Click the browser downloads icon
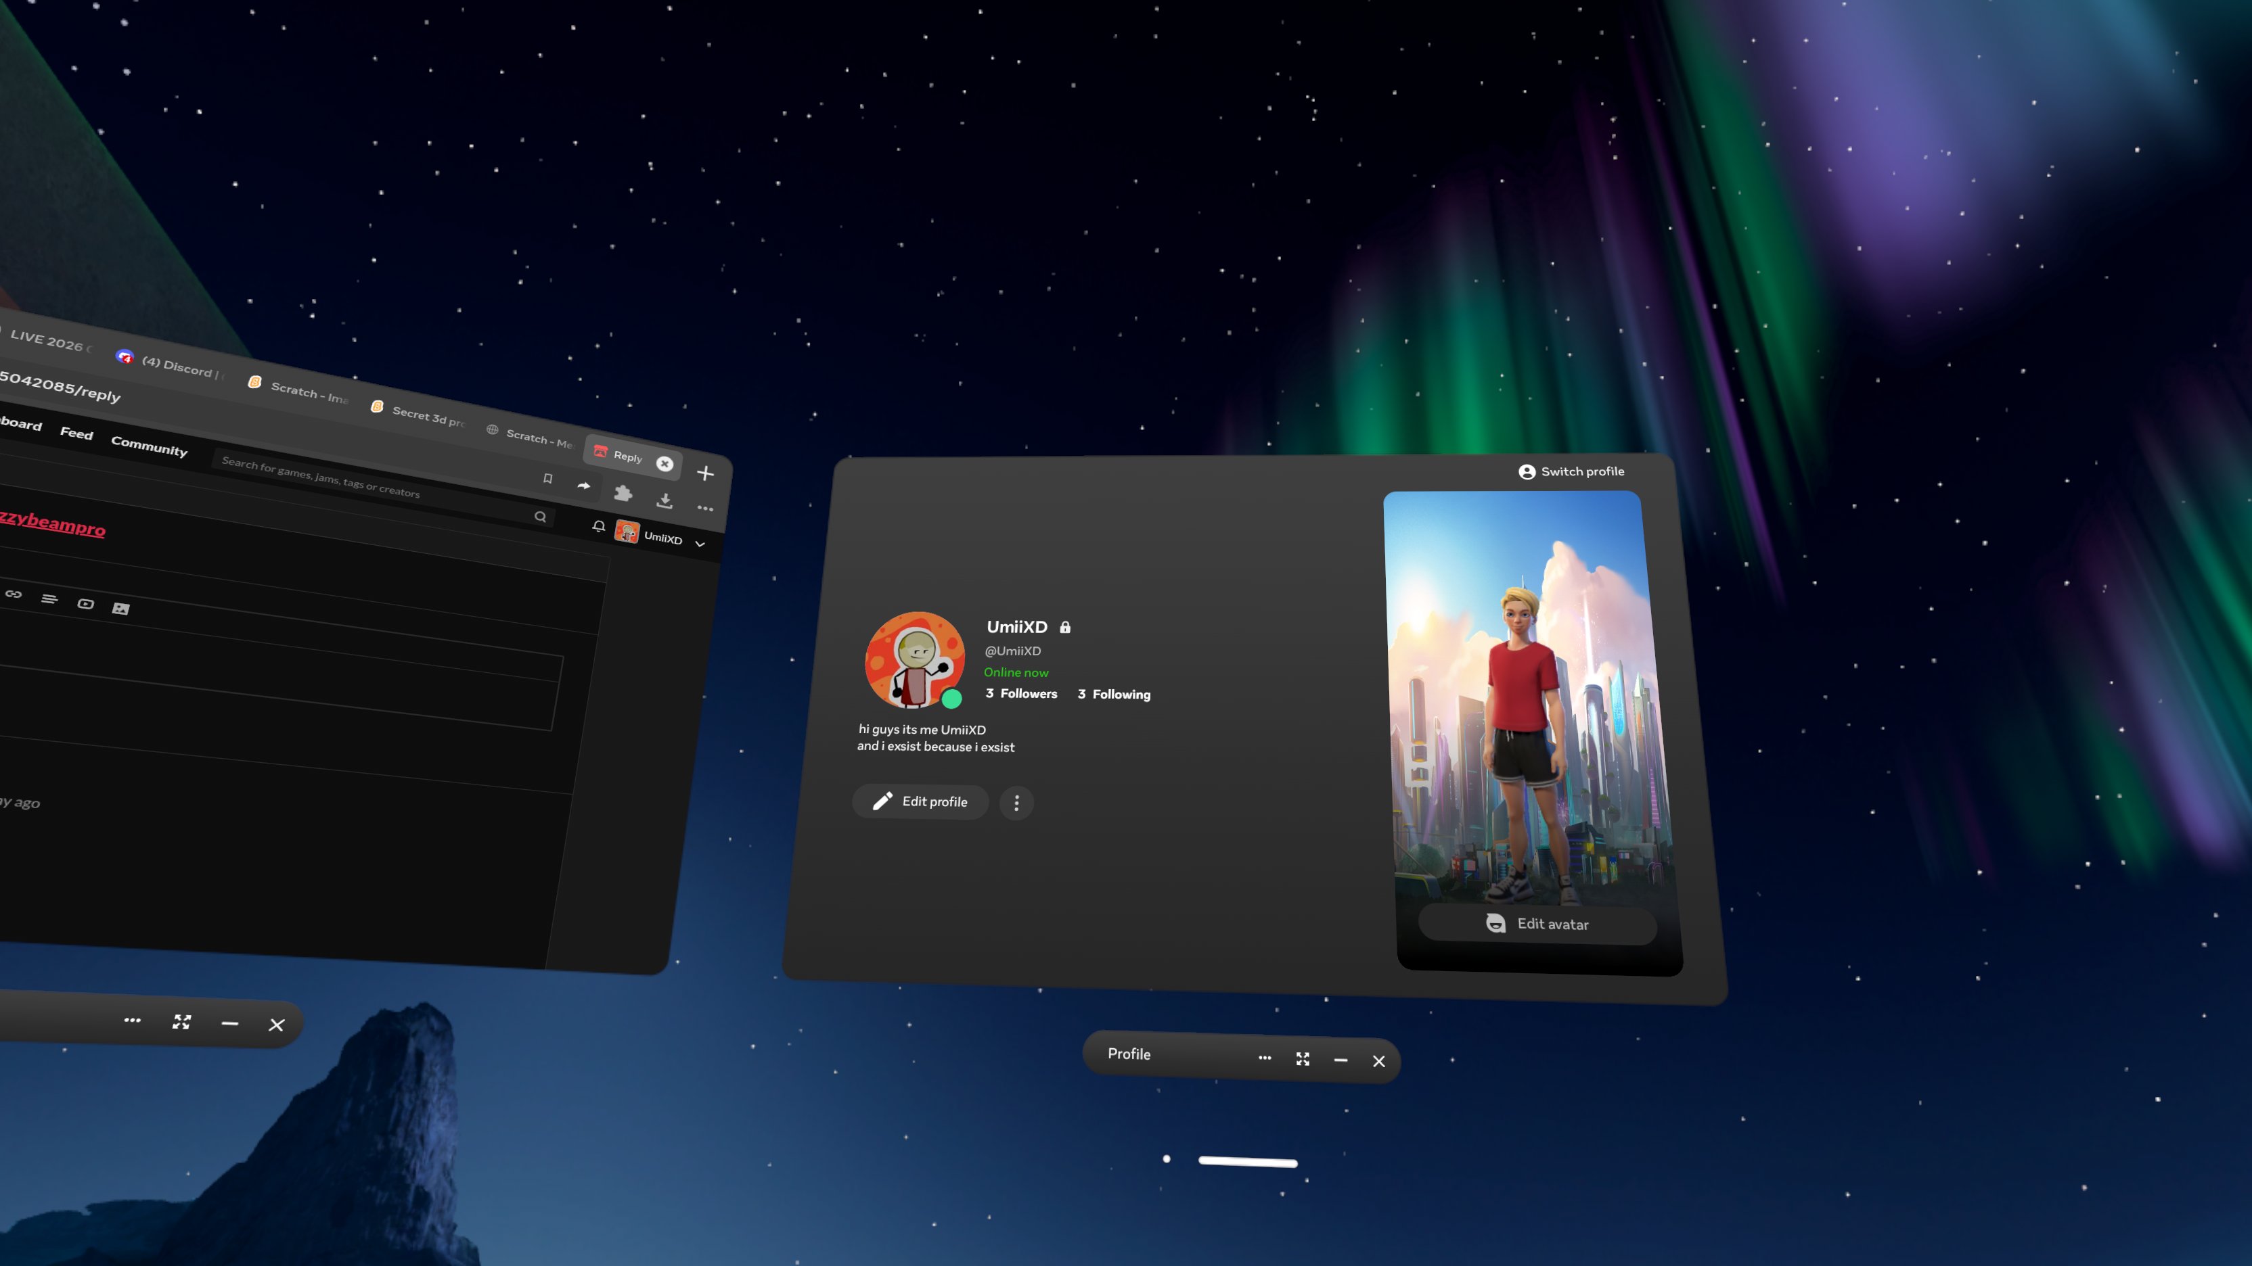The width and height of the screenshot is (2252, 1266). (665, 500)
